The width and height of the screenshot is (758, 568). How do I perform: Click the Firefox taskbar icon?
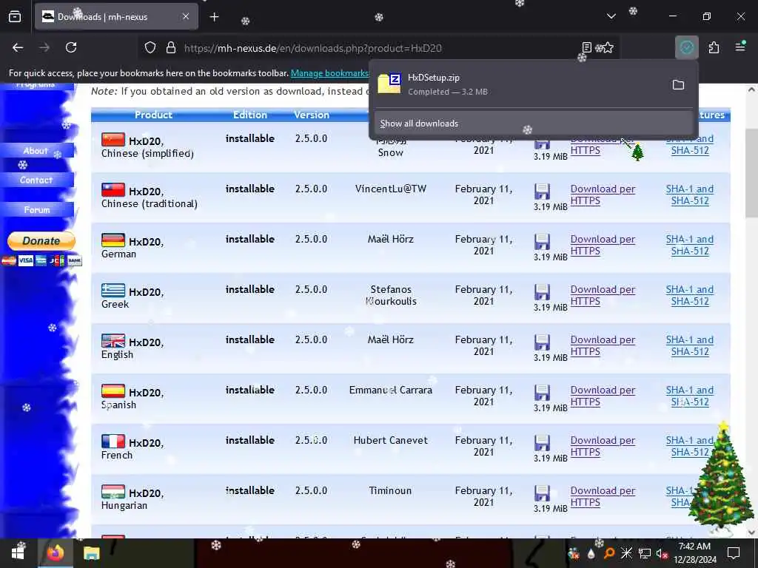(x=55, y=553)
